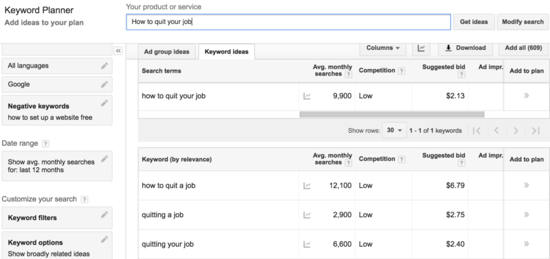Edit Negative keywords with pencil icon
Viewport: 550px width, 259px height.
tap(104, 103)
